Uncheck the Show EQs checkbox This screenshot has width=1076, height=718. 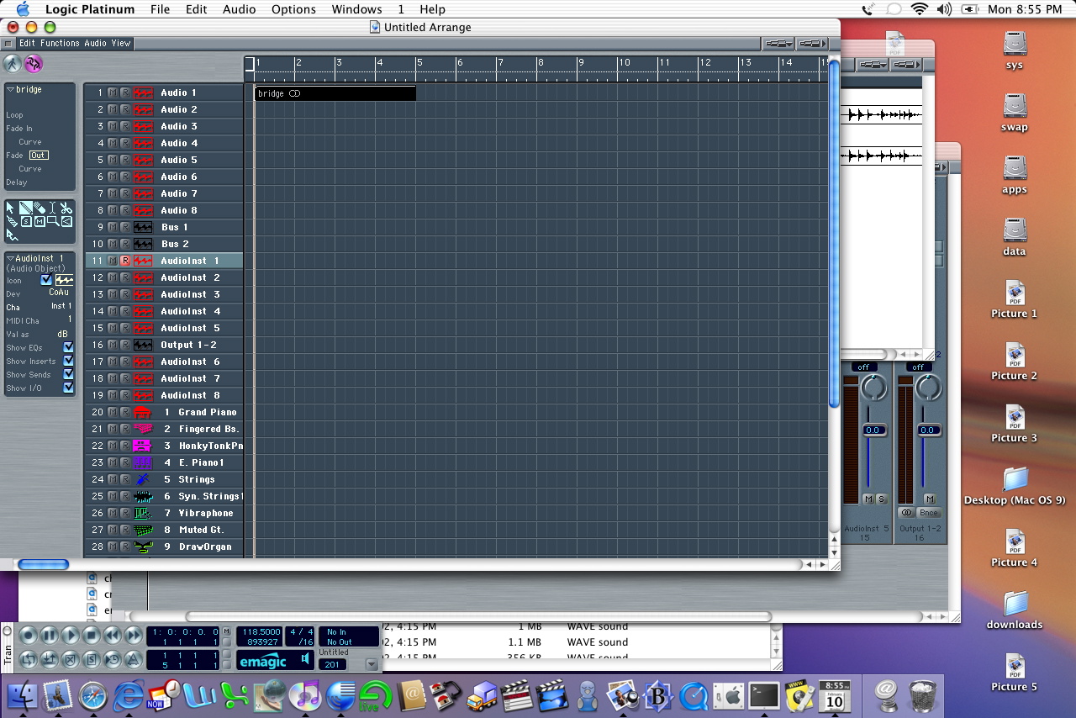pos(68,347)
